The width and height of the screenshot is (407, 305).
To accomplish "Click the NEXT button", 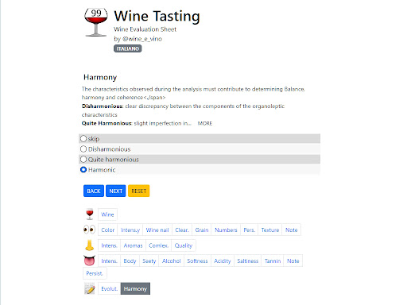I will tap(116, 191).
